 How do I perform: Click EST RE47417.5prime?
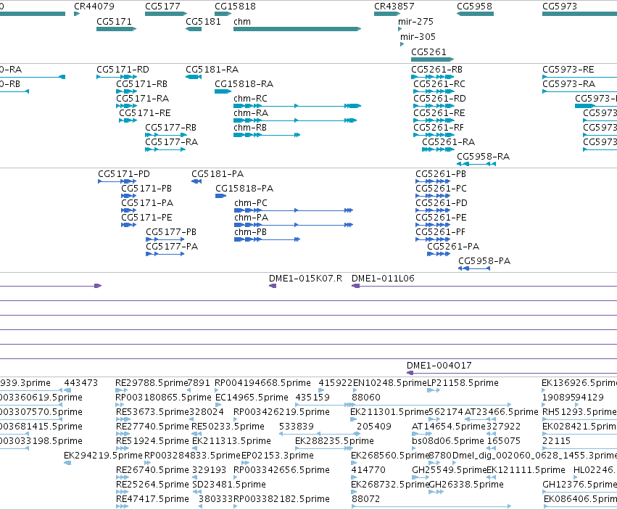[152, 499]
